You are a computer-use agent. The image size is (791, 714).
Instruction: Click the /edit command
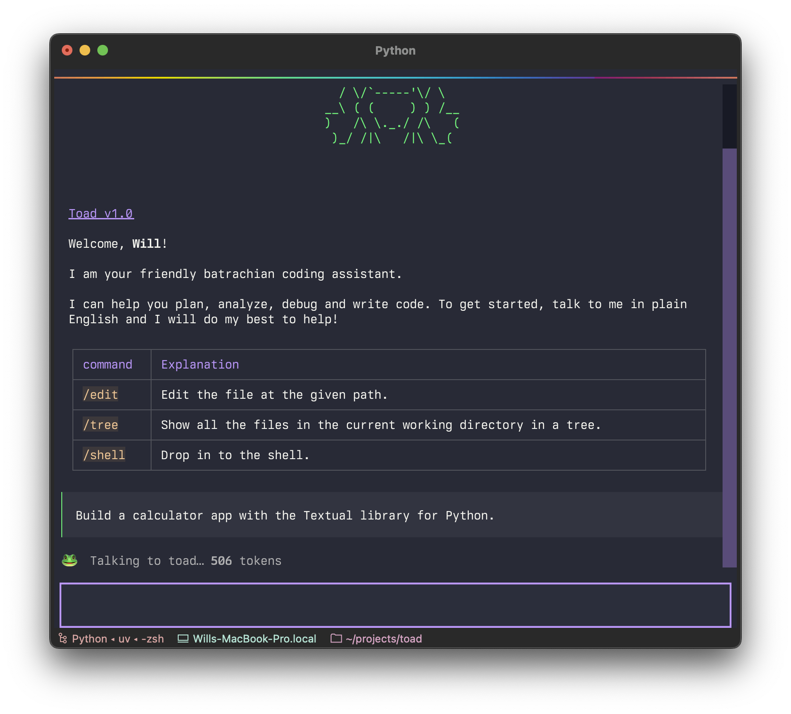(x=100, y=395)
